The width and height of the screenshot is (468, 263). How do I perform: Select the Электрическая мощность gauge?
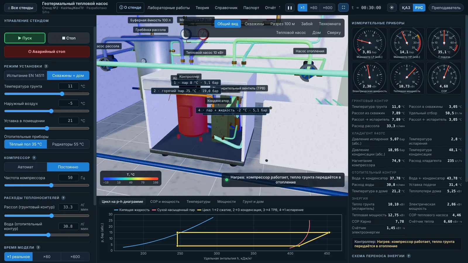coord(369,78)
